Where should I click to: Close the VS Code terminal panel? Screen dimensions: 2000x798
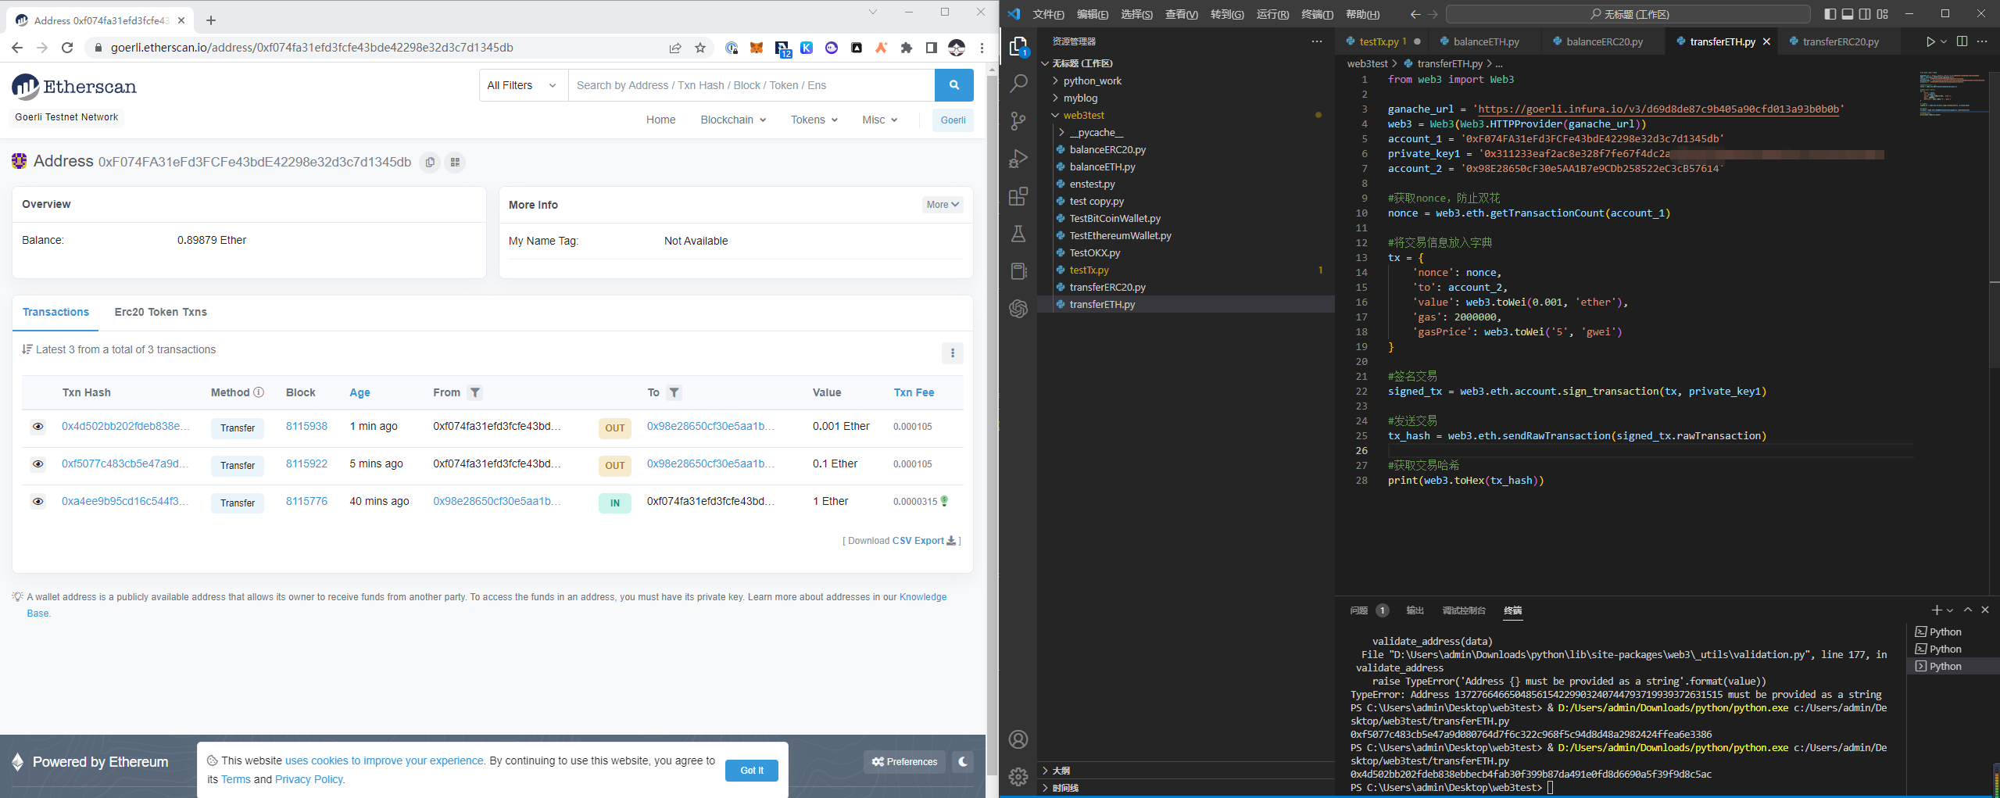tap(1985, 610)
